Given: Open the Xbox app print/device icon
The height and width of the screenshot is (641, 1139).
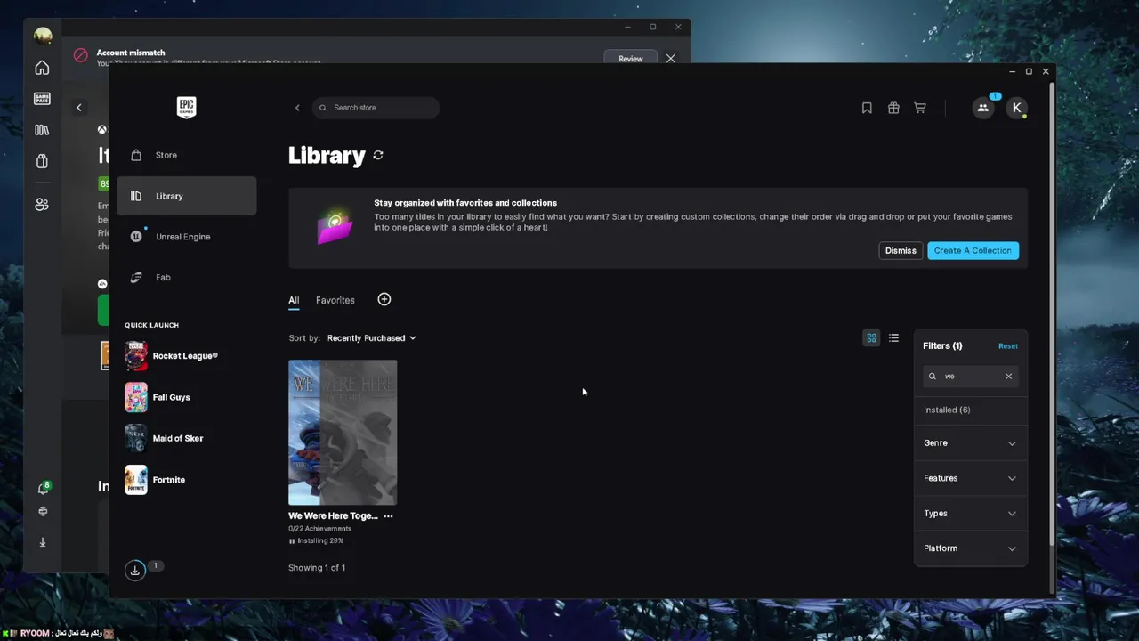Looking at the screenshot, I should (x=43, y=512).
